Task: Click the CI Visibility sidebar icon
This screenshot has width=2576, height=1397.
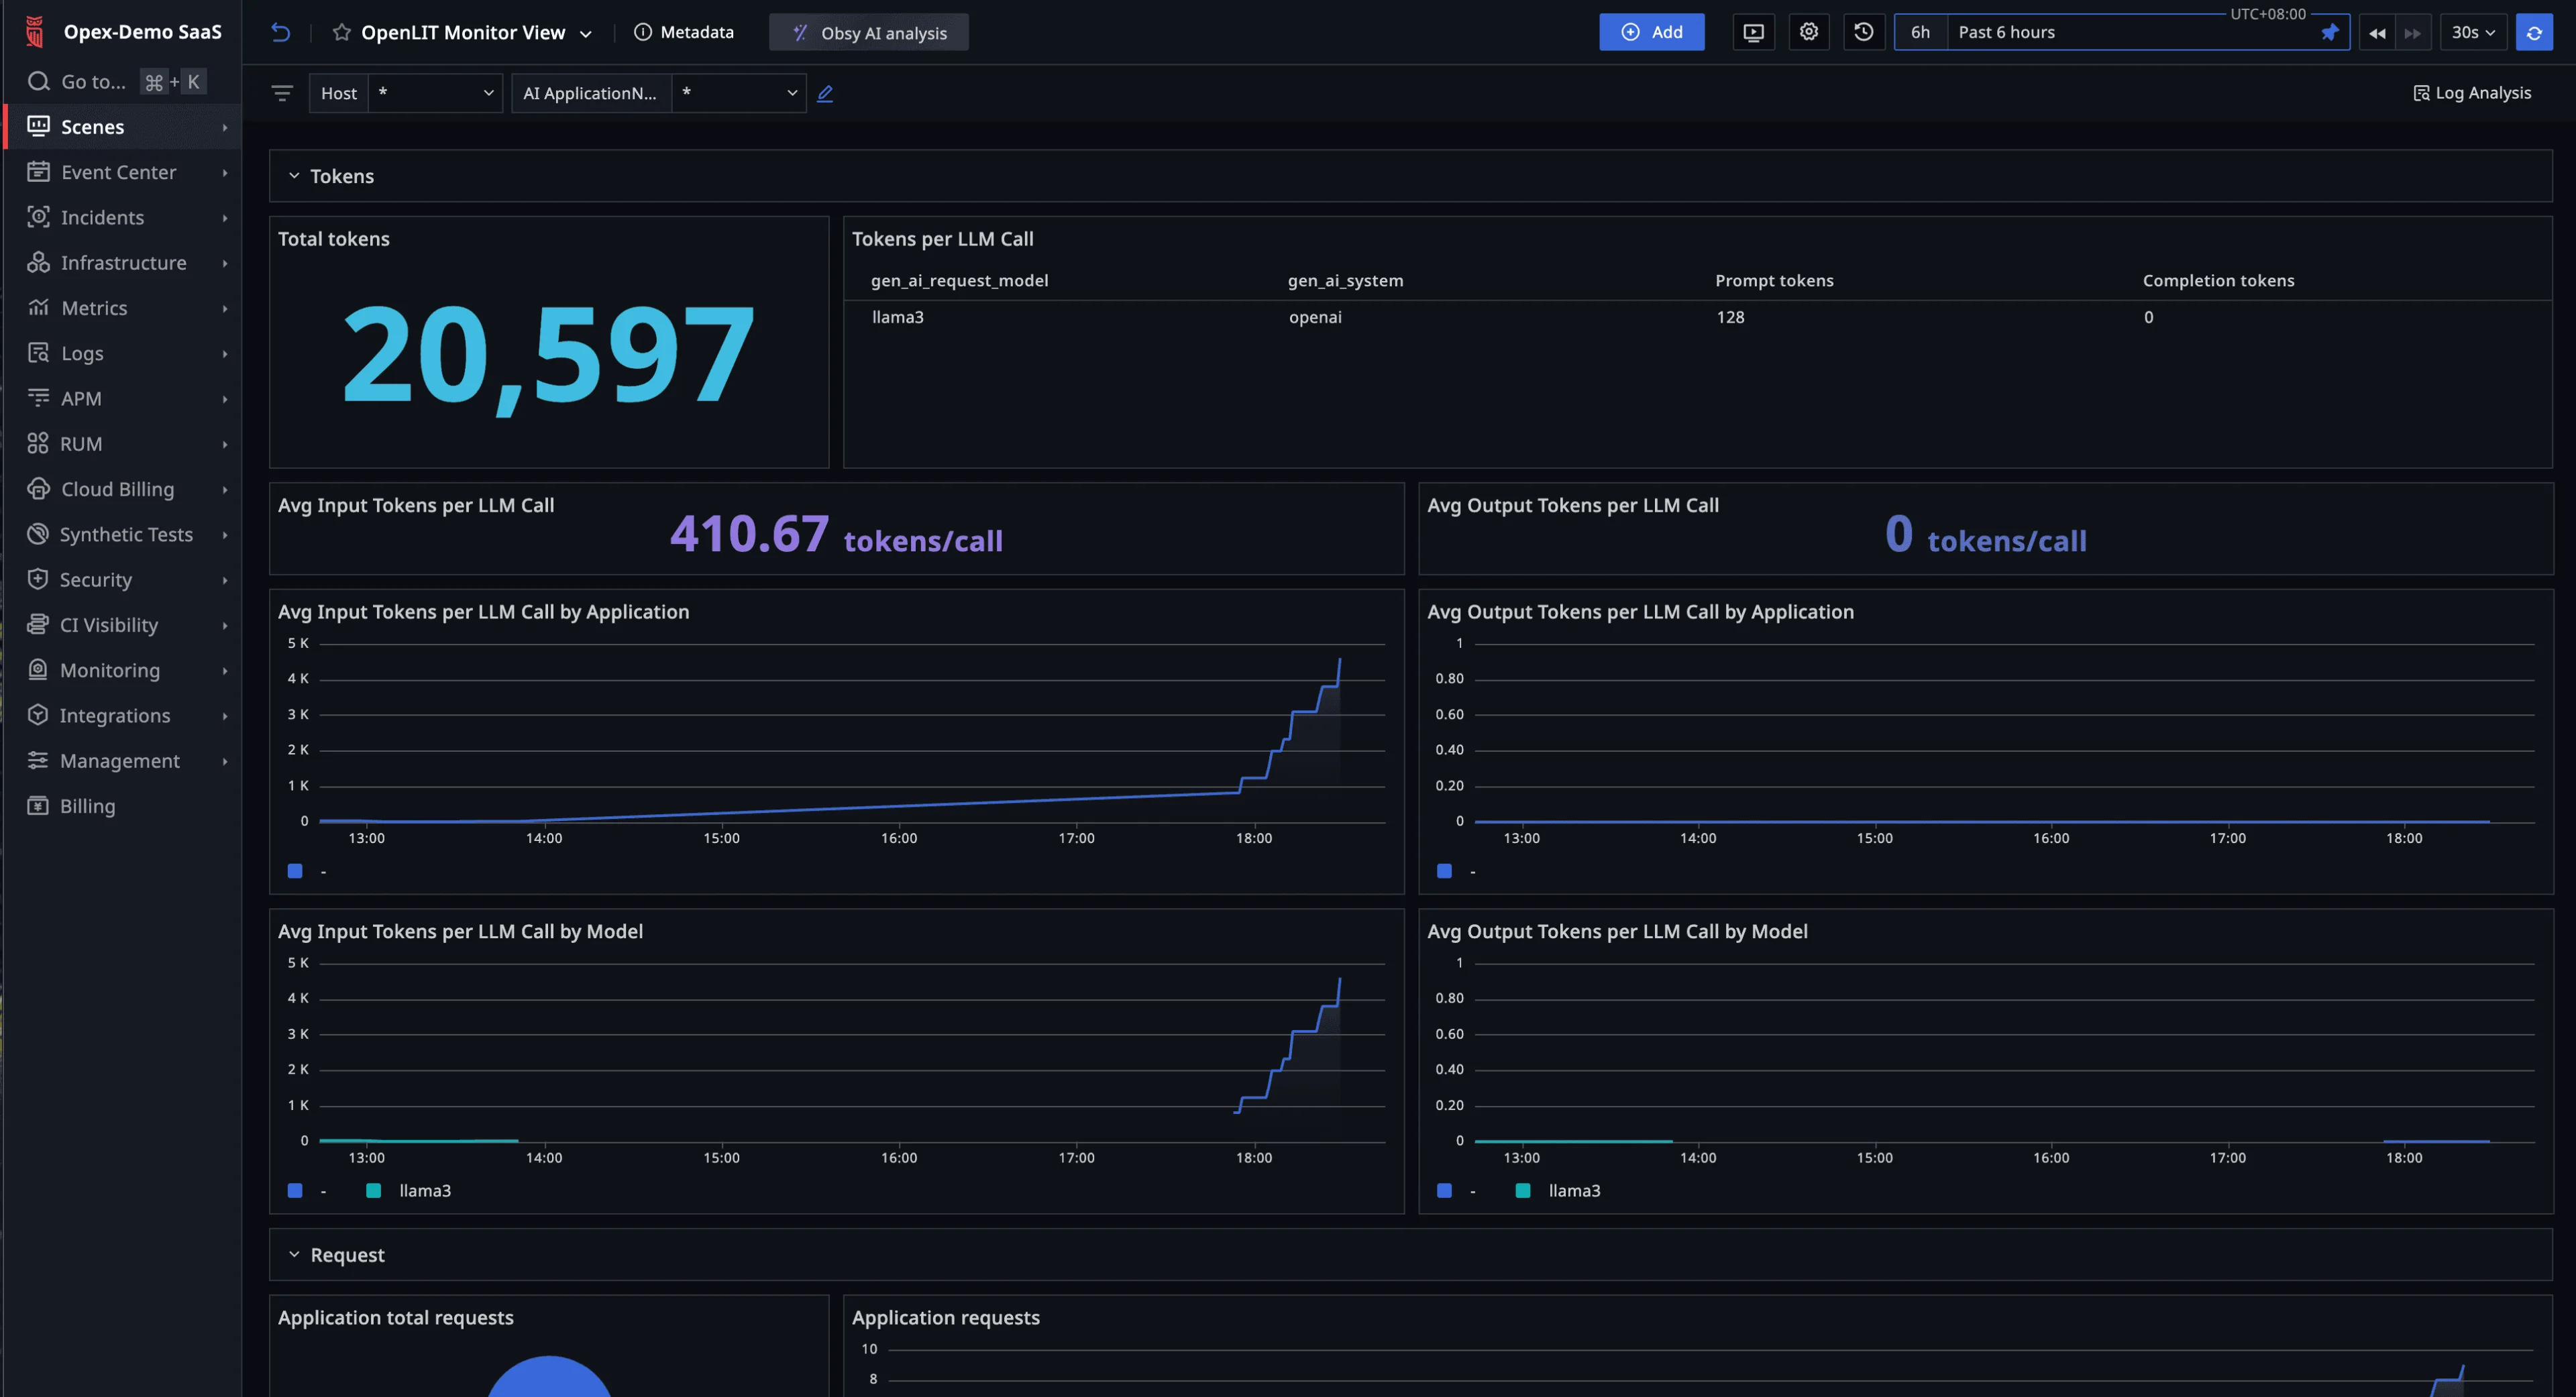Action: (x=38, y=625)
